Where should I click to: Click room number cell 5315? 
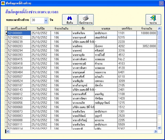click(127, 38)
